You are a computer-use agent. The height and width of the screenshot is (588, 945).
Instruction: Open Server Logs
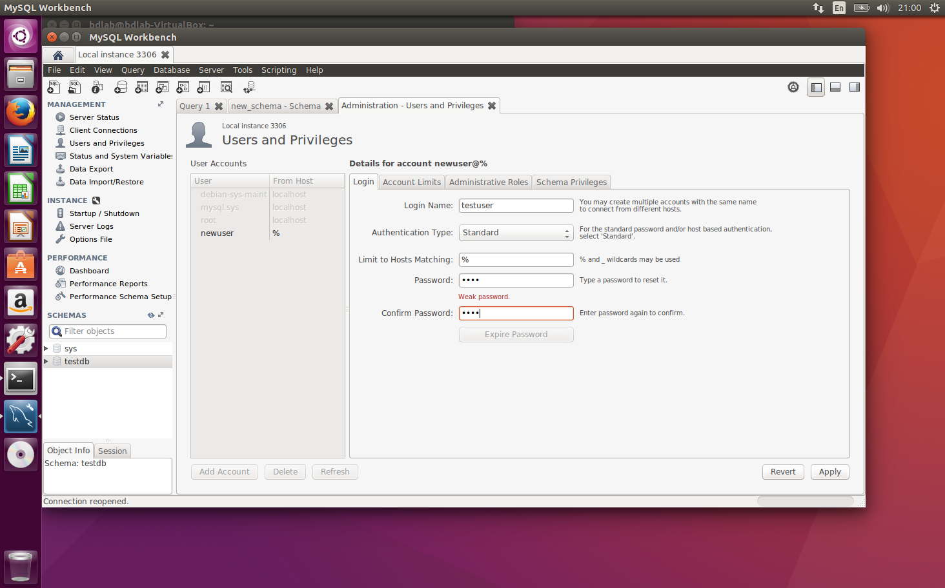(x=91, y=226)
